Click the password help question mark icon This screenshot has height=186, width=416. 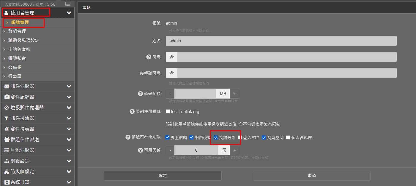pos(149,57)
